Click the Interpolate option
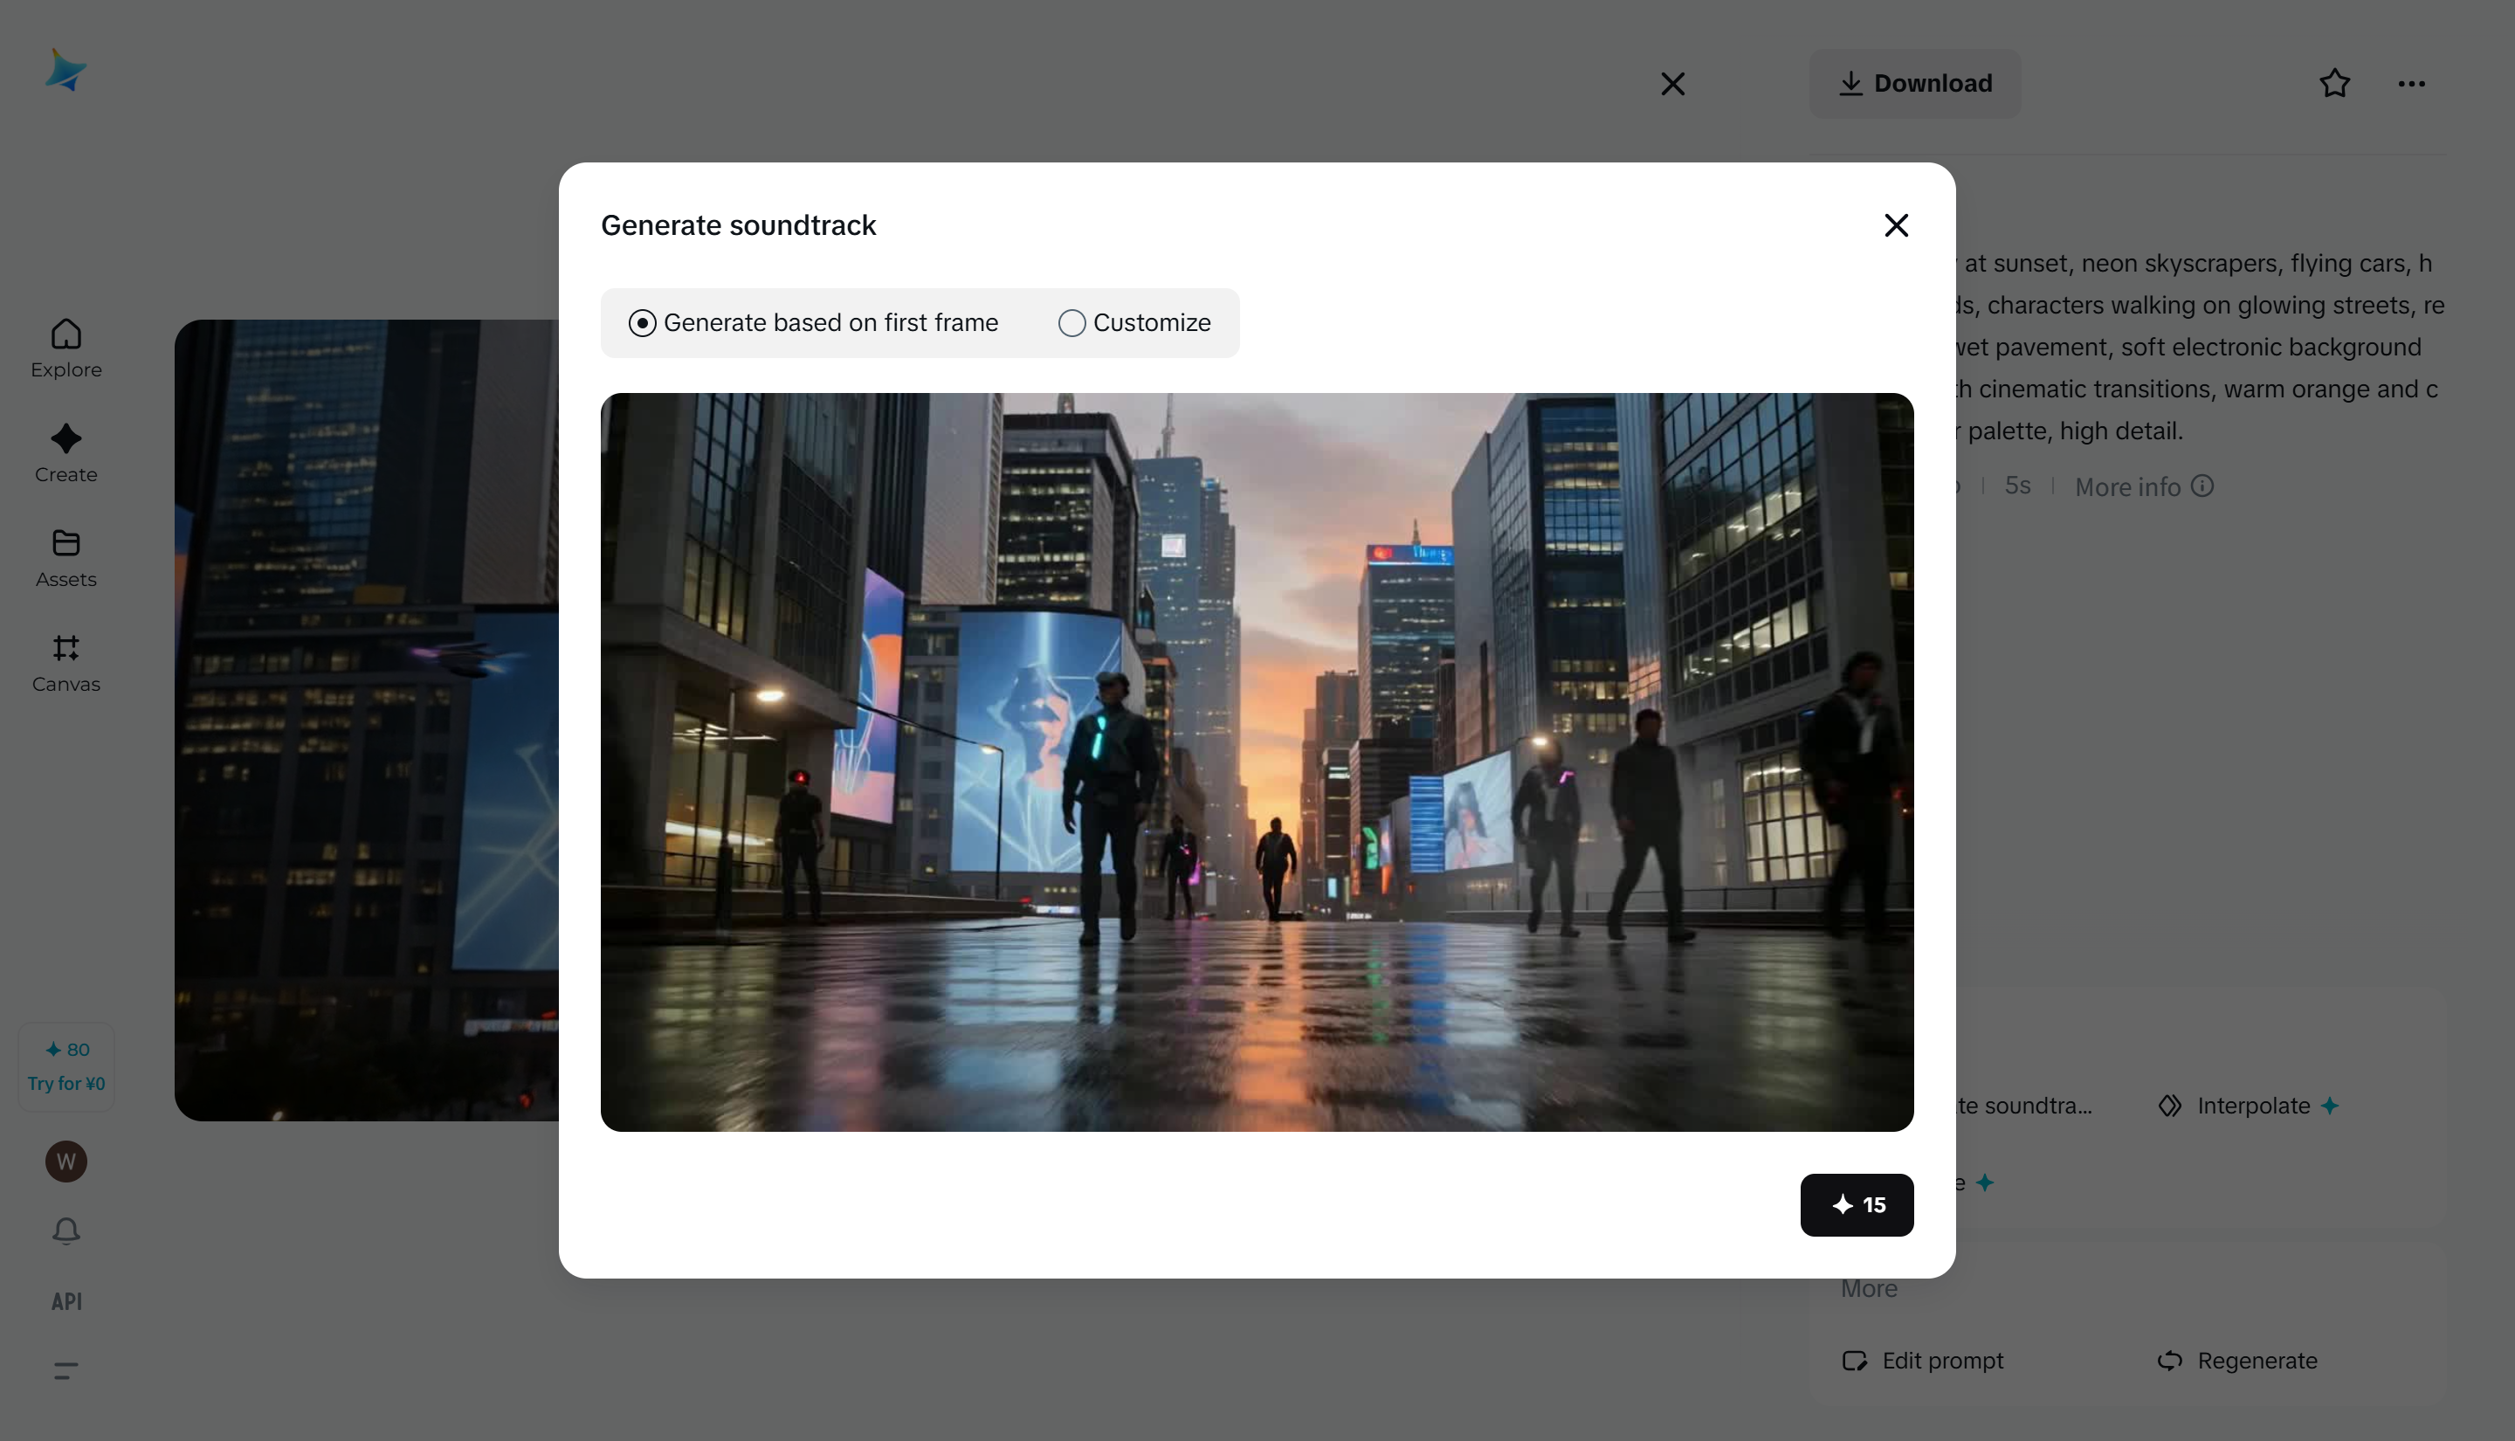The image size is (2515, 1441). 2252,1106
